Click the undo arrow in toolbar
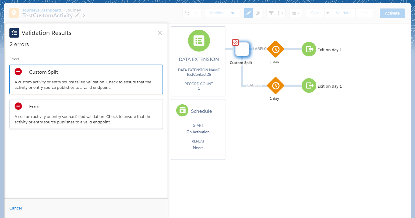Viewport: 415px width, 218px height. [187, 13]
